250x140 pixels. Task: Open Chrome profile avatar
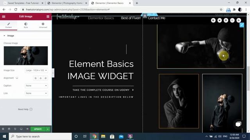pyautogui.click(x=240, y=9)
